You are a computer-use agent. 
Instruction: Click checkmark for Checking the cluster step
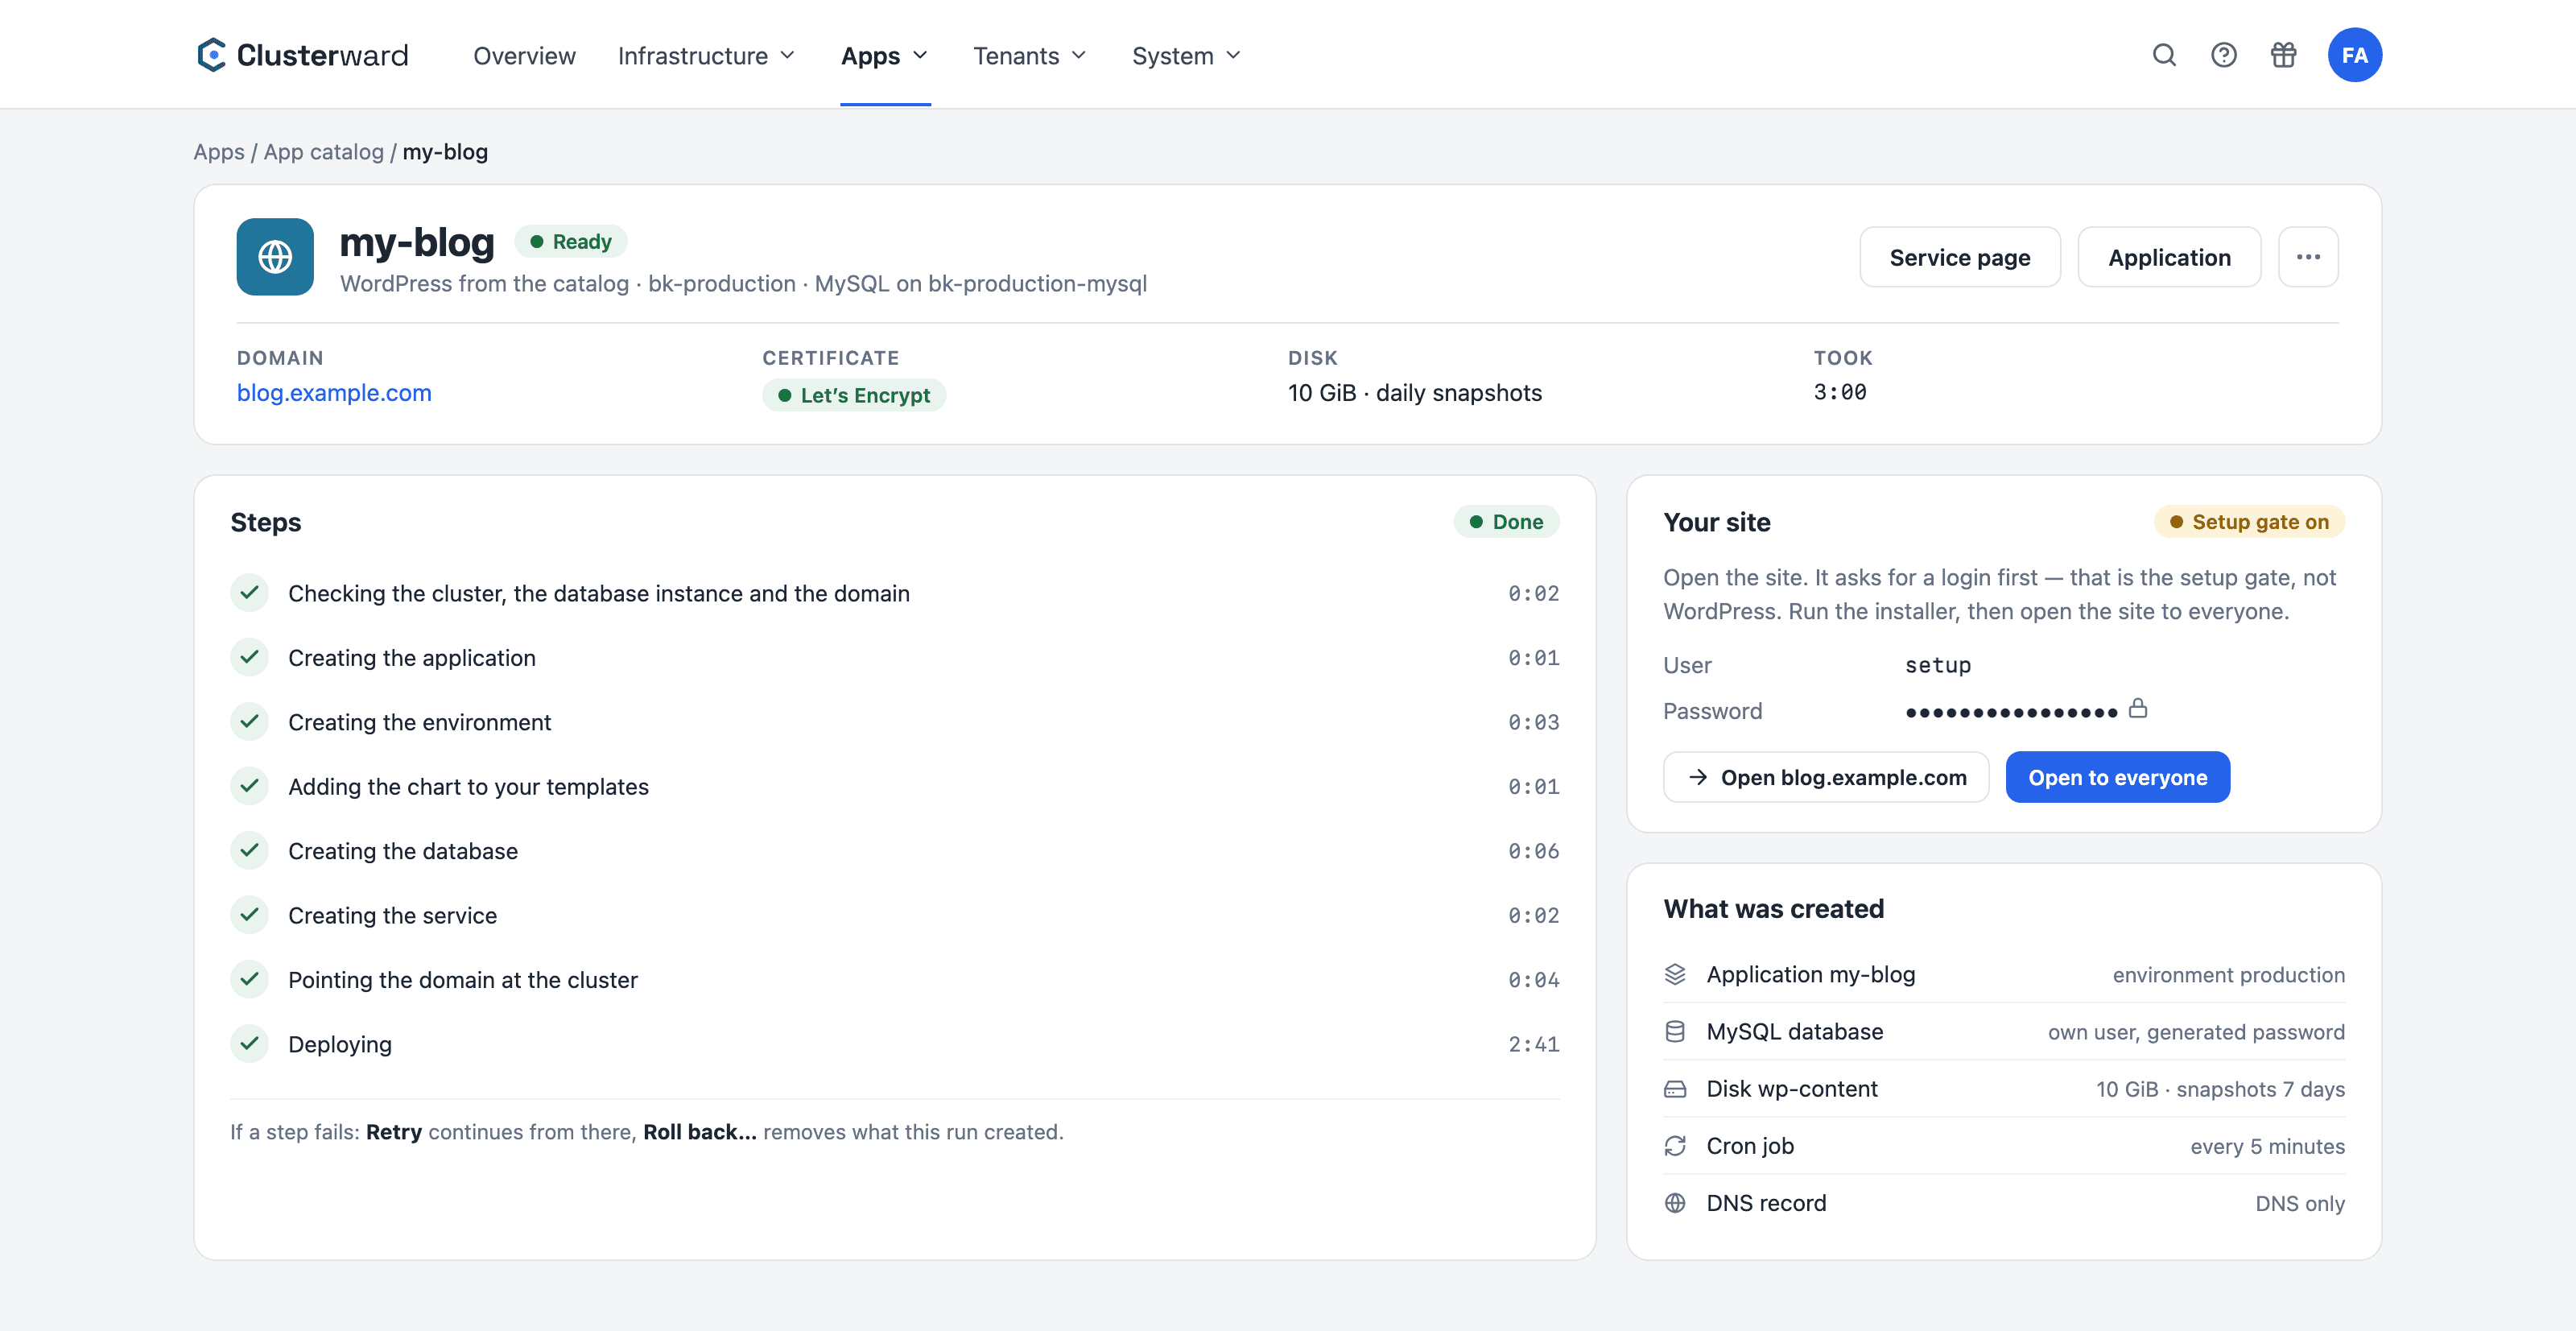[250, 593]
